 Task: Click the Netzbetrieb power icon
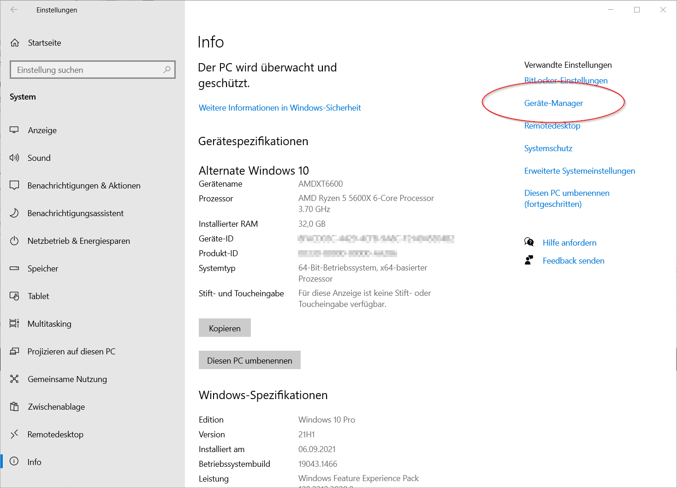coord(14,241)
